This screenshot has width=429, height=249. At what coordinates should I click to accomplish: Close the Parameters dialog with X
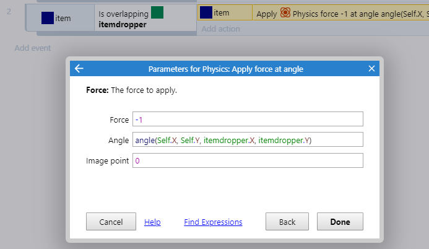click(x=371, y=68)
